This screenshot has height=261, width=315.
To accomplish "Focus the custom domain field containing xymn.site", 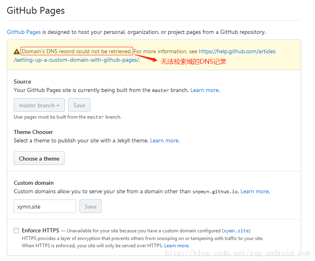I will click(x=45, y=206).
